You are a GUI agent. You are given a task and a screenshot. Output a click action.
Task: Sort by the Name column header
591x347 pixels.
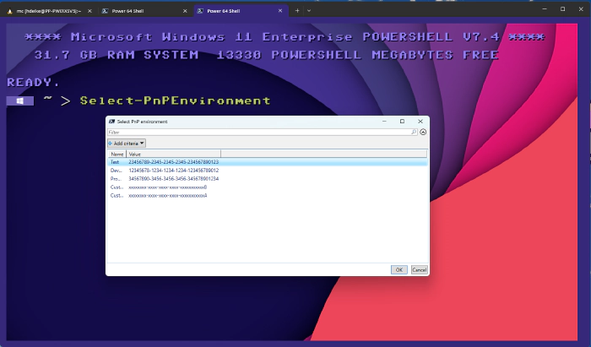[x=117, y=154]
